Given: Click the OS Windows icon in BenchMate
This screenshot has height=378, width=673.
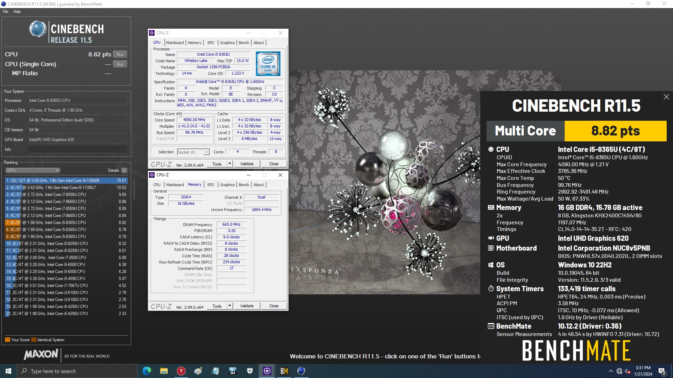Looking at the screenshot, I should click(x=491, y=265).
